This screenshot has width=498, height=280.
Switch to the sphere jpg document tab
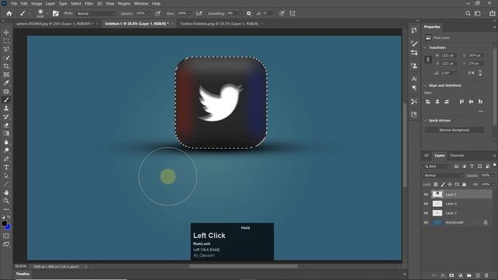[54, 23]
